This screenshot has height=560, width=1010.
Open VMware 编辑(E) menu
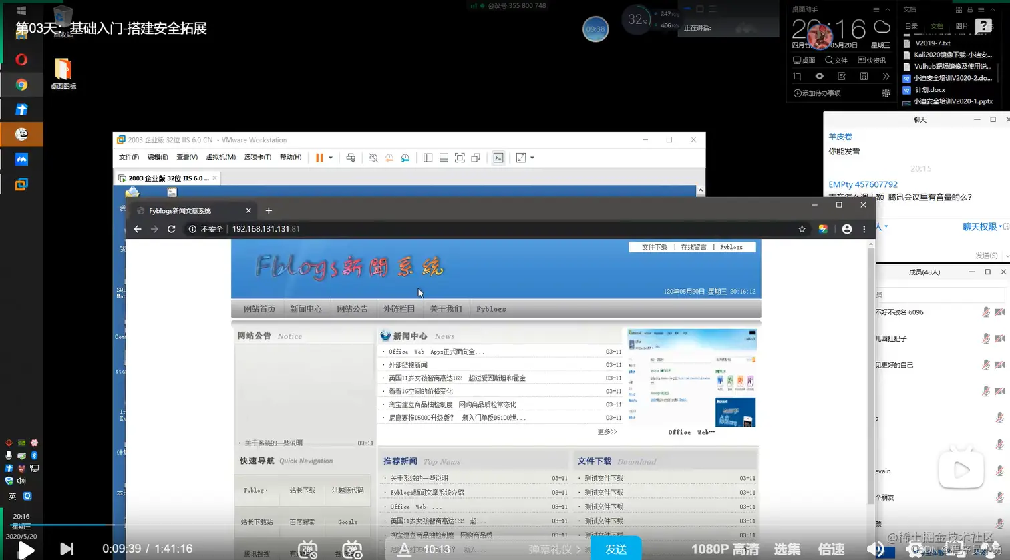tap(158, 158)
